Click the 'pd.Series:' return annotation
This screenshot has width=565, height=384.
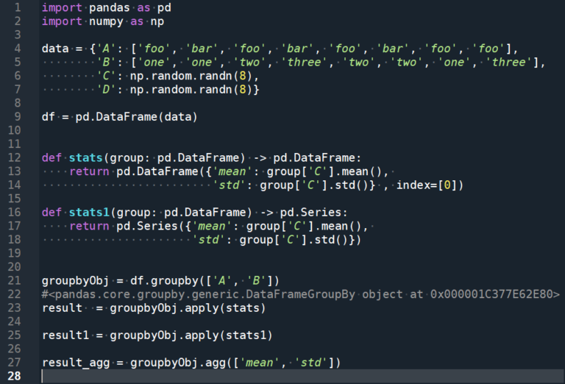click(313, 213)
